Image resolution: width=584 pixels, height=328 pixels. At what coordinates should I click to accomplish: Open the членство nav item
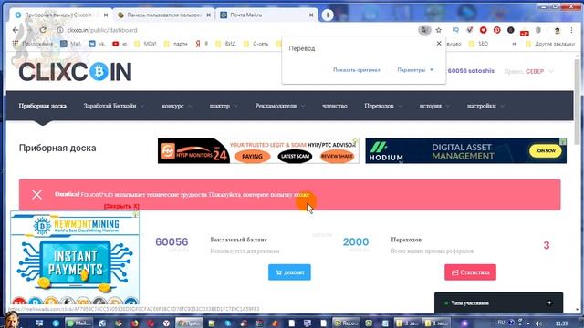[x=335, y=106]
